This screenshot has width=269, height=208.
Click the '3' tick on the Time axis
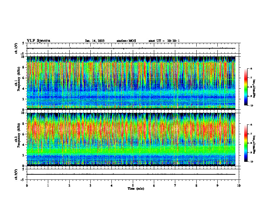tap(90, 186)
